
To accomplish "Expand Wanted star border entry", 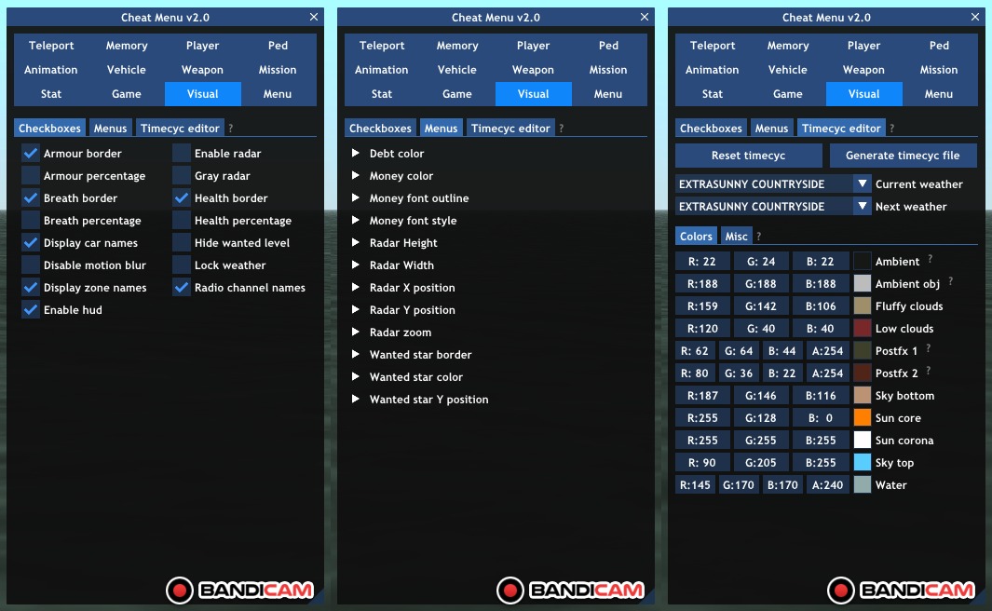I will coord(356,354).
